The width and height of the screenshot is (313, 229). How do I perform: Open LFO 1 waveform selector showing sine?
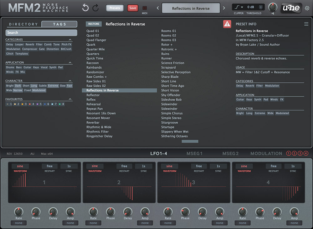pos(20,166)
